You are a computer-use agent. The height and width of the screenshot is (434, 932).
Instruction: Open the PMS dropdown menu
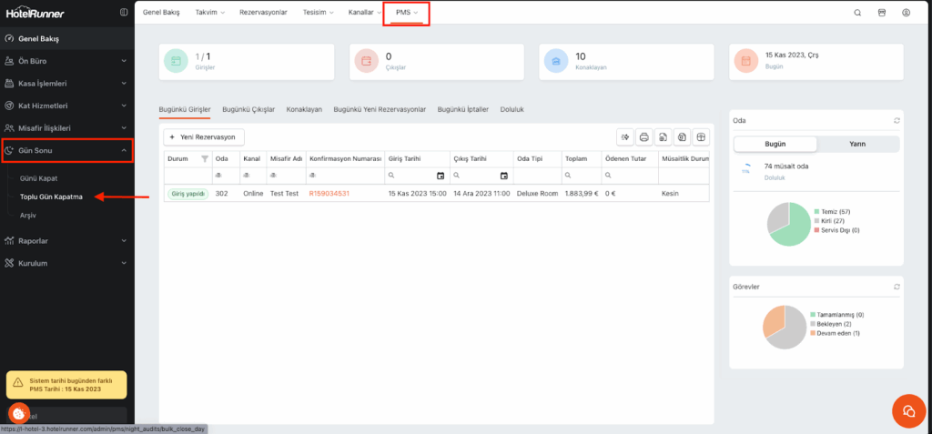click(x=406, y=13)
